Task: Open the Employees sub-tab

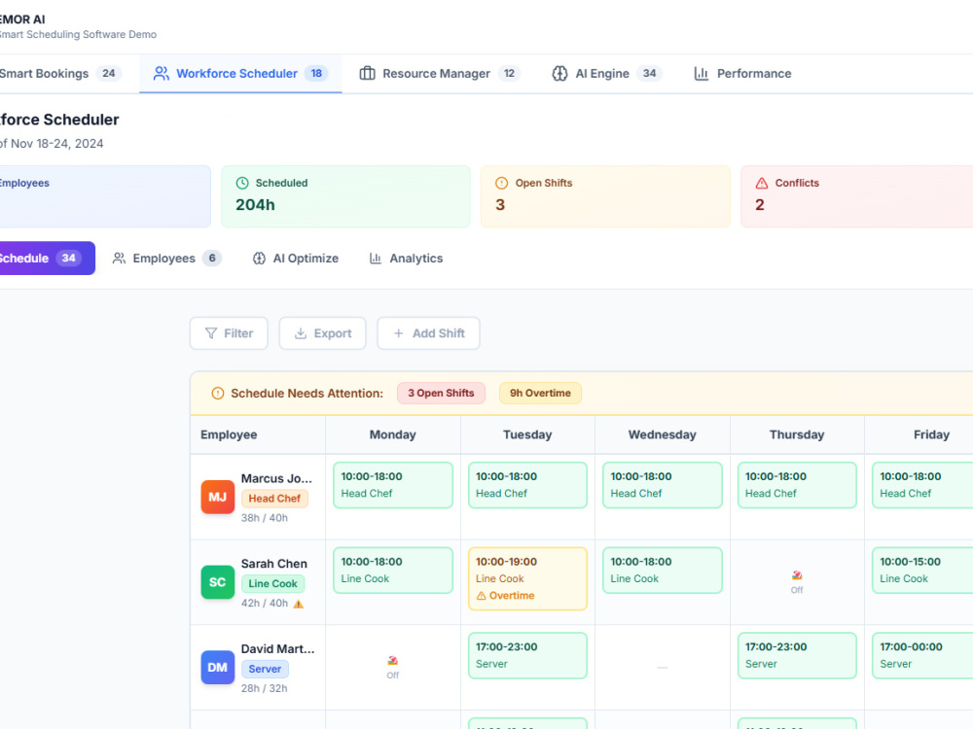Action: coord(166,259)
